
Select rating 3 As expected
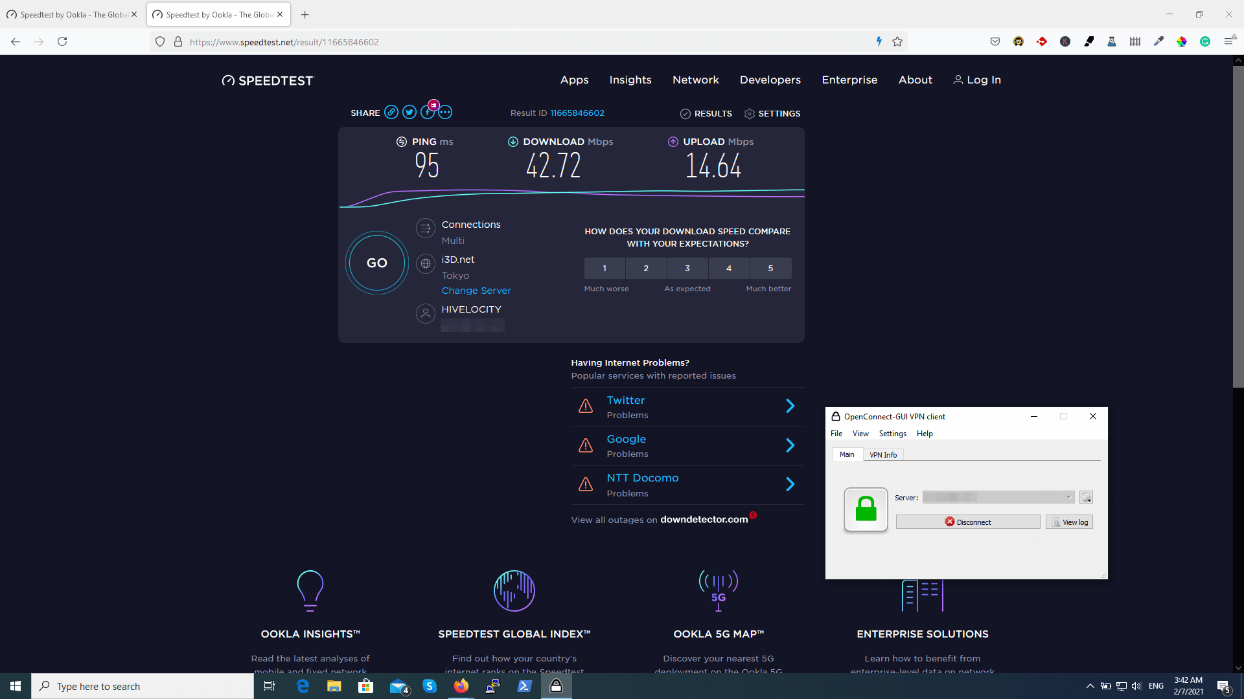pos(687,268)
